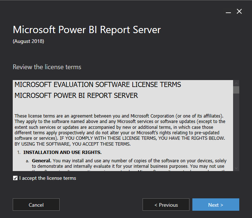Click the '(August 2018)' version text
This screenshot has height=218, width=252.
click(28, 41)
